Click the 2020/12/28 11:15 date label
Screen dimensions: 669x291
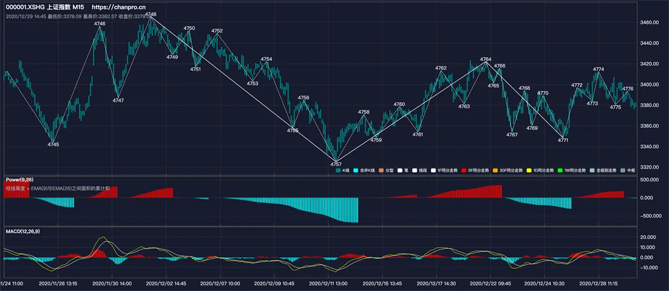[599, 284]
